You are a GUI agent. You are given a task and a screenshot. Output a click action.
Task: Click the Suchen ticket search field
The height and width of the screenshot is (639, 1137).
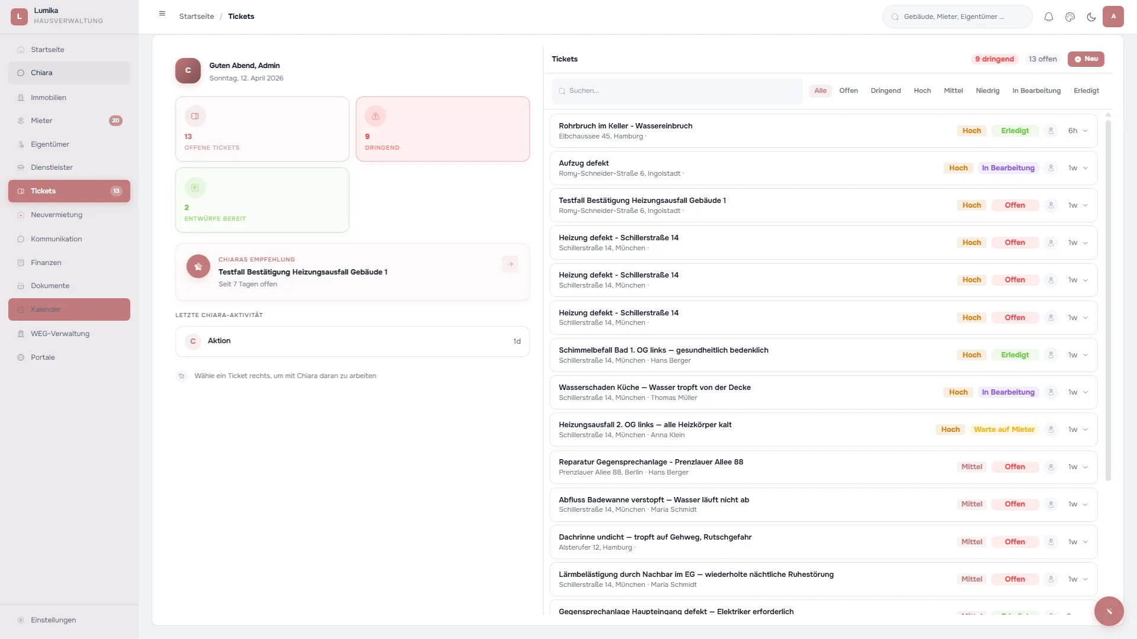(x=677, y=91)
